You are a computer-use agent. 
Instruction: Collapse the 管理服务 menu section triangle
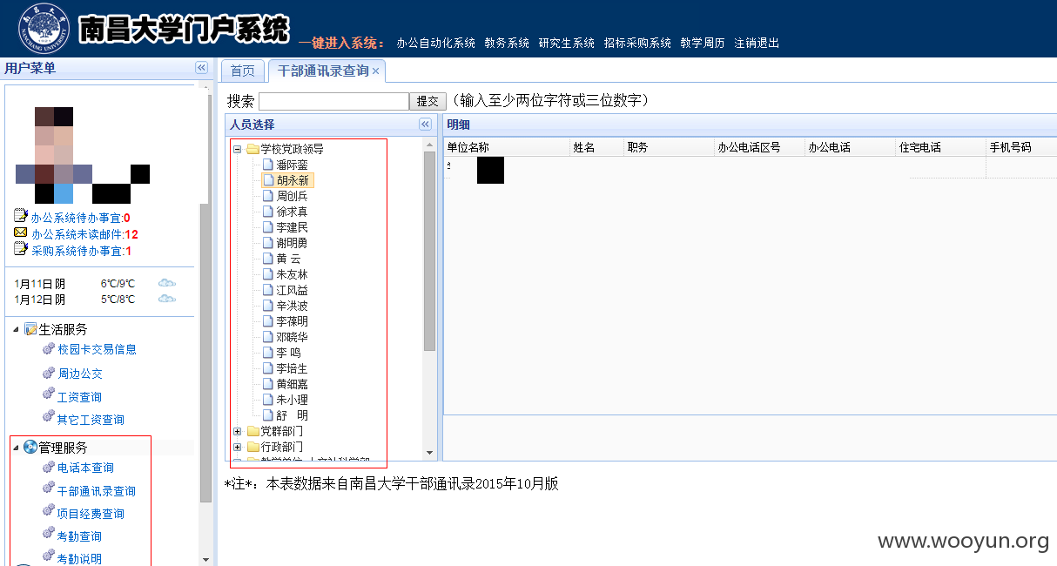pyautogui.click(x=16, y=448)
